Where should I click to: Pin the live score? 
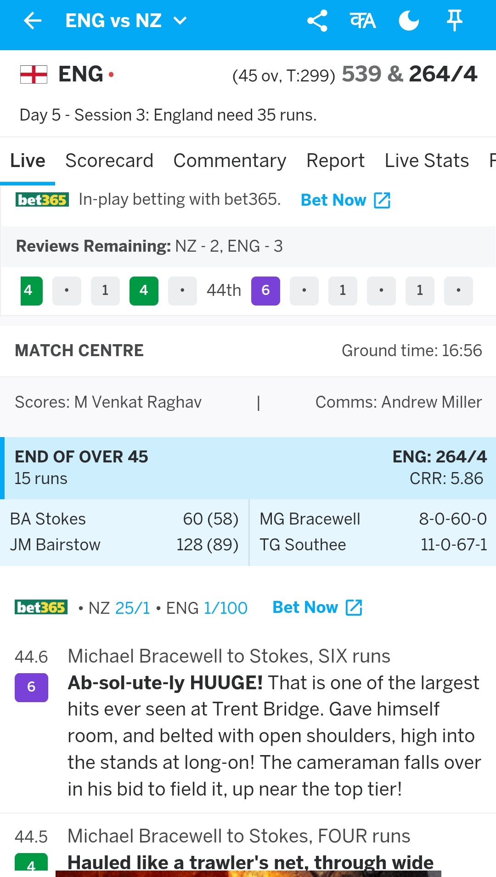click(455, 21)
